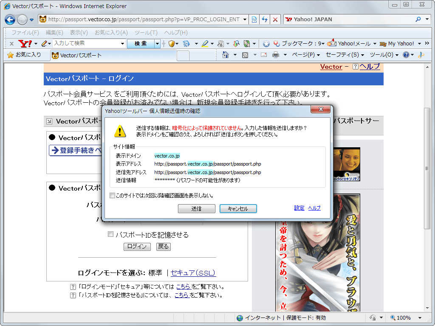Click こちら link about ログインモード
This screenshot has width=435, height=326.
[184, 287]
